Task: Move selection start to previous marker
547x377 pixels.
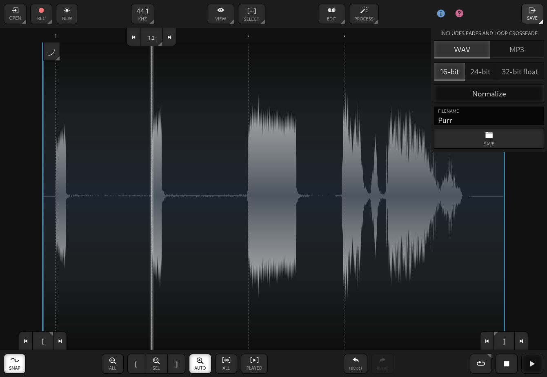Action: pyautogui.click(x=26, y=341)
